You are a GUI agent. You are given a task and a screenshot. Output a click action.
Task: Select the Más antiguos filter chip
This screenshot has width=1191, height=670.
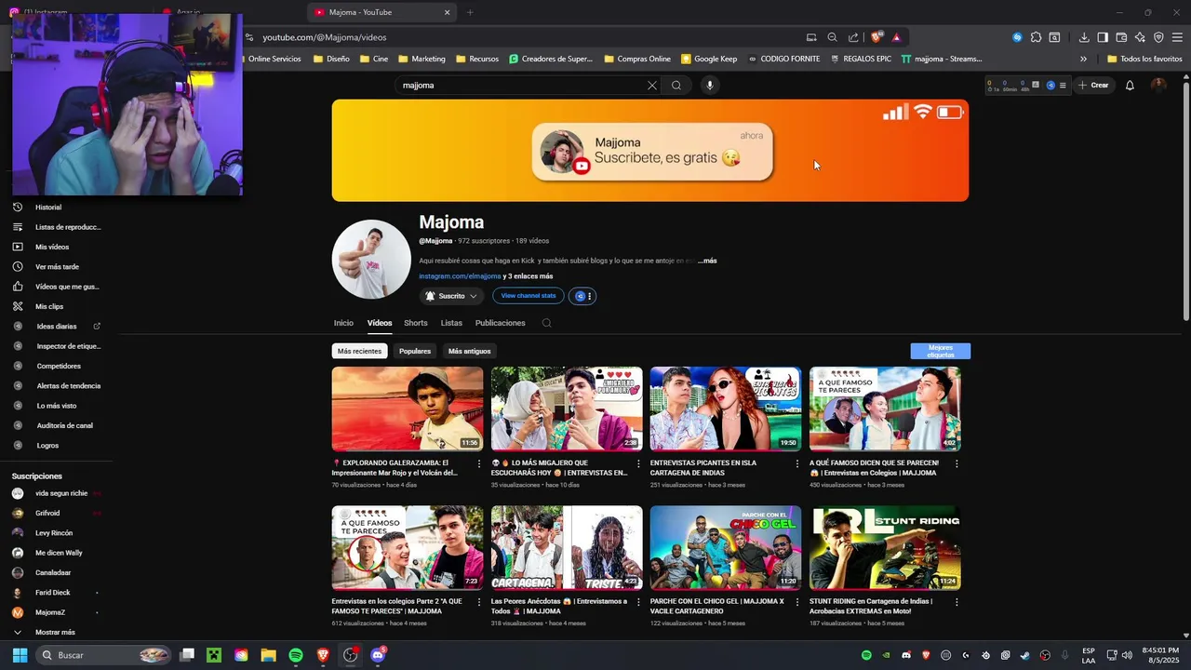469,351
